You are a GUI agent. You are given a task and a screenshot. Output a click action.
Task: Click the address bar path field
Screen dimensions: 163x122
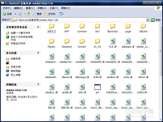click(x=79, y=20)
